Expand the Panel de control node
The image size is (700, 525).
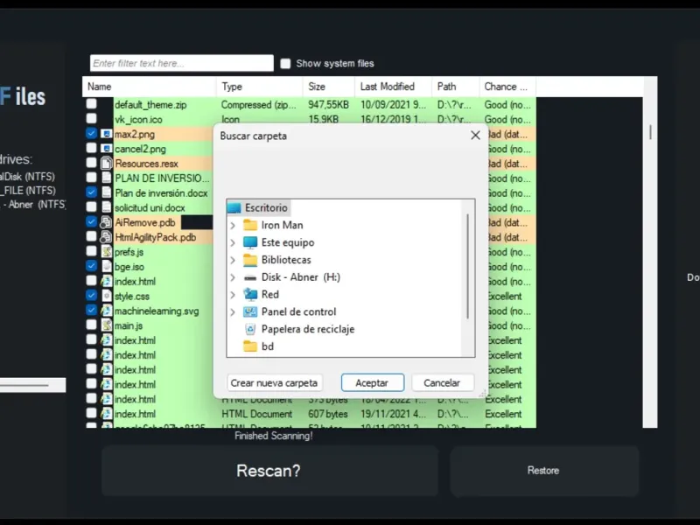(x=233, y=312)
